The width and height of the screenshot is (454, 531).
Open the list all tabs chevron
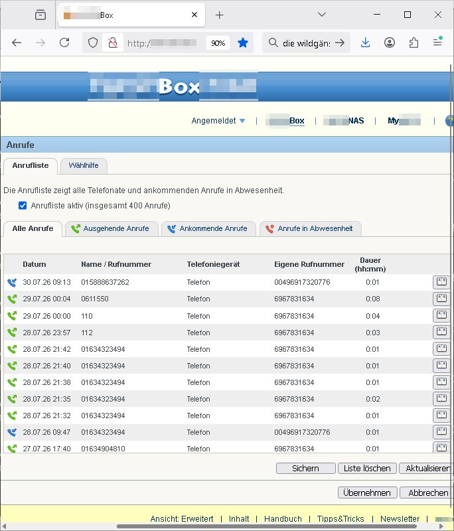(322, 15)
